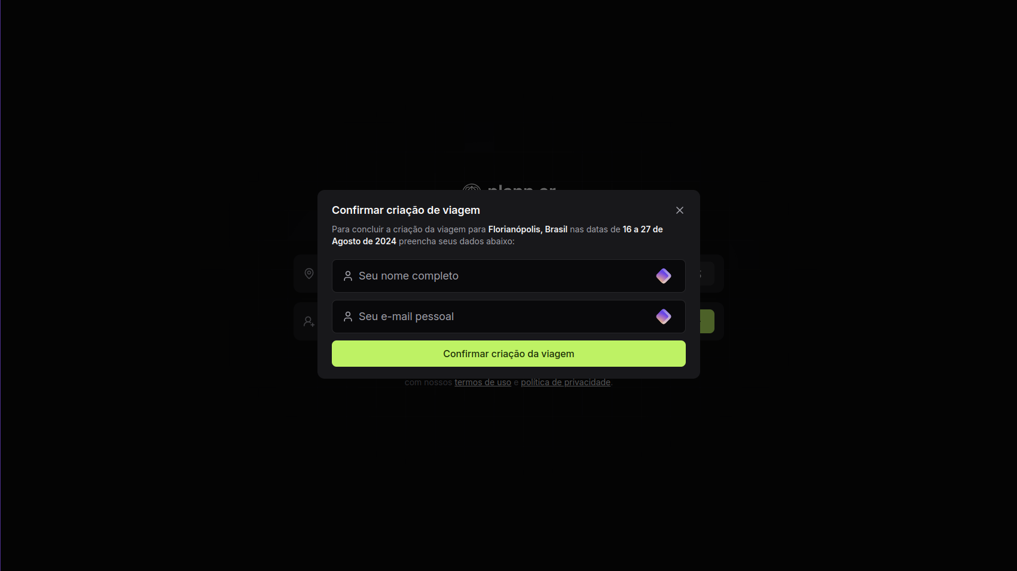Open the 'termos de uso' link

point(482,382)
